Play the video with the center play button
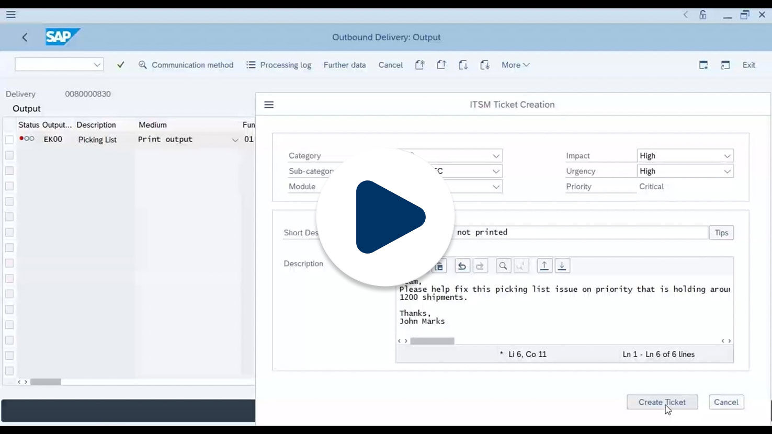 tap(385, 217)
